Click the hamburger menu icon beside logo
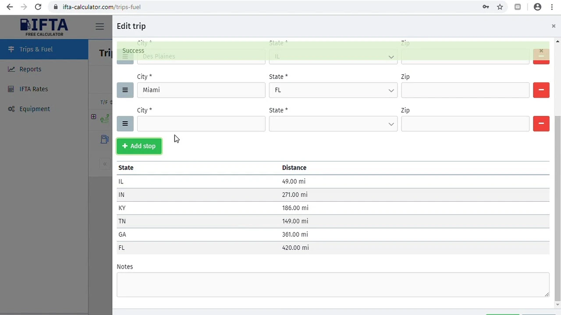 (100, 26)
